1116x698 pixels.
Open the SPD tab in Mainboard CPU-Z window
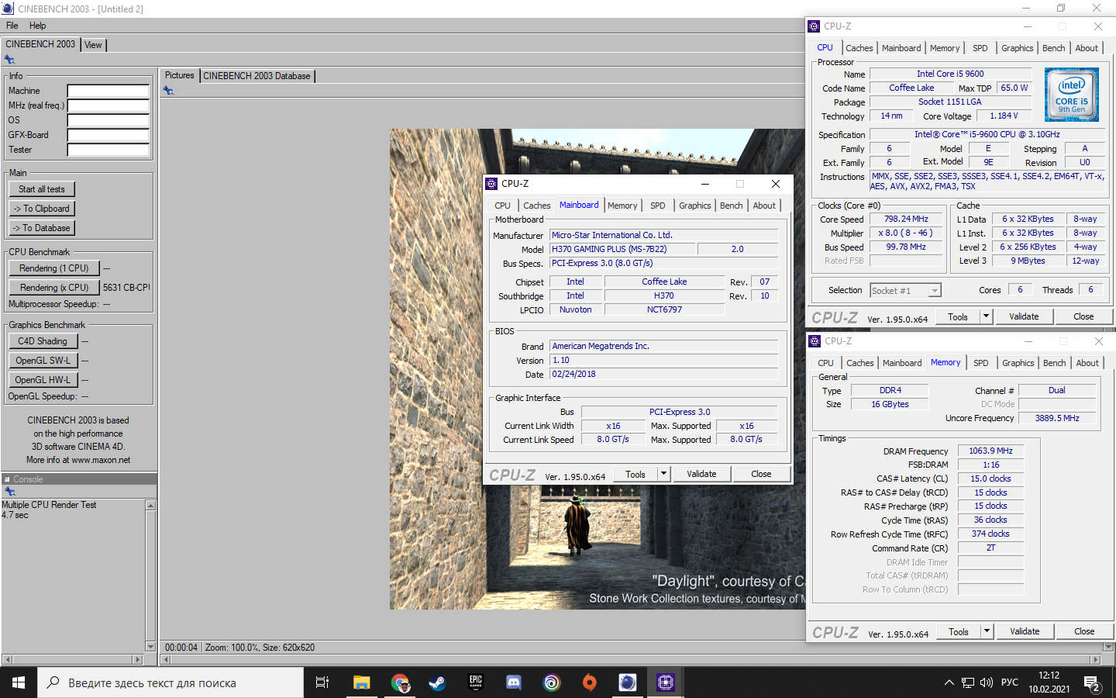658,206
